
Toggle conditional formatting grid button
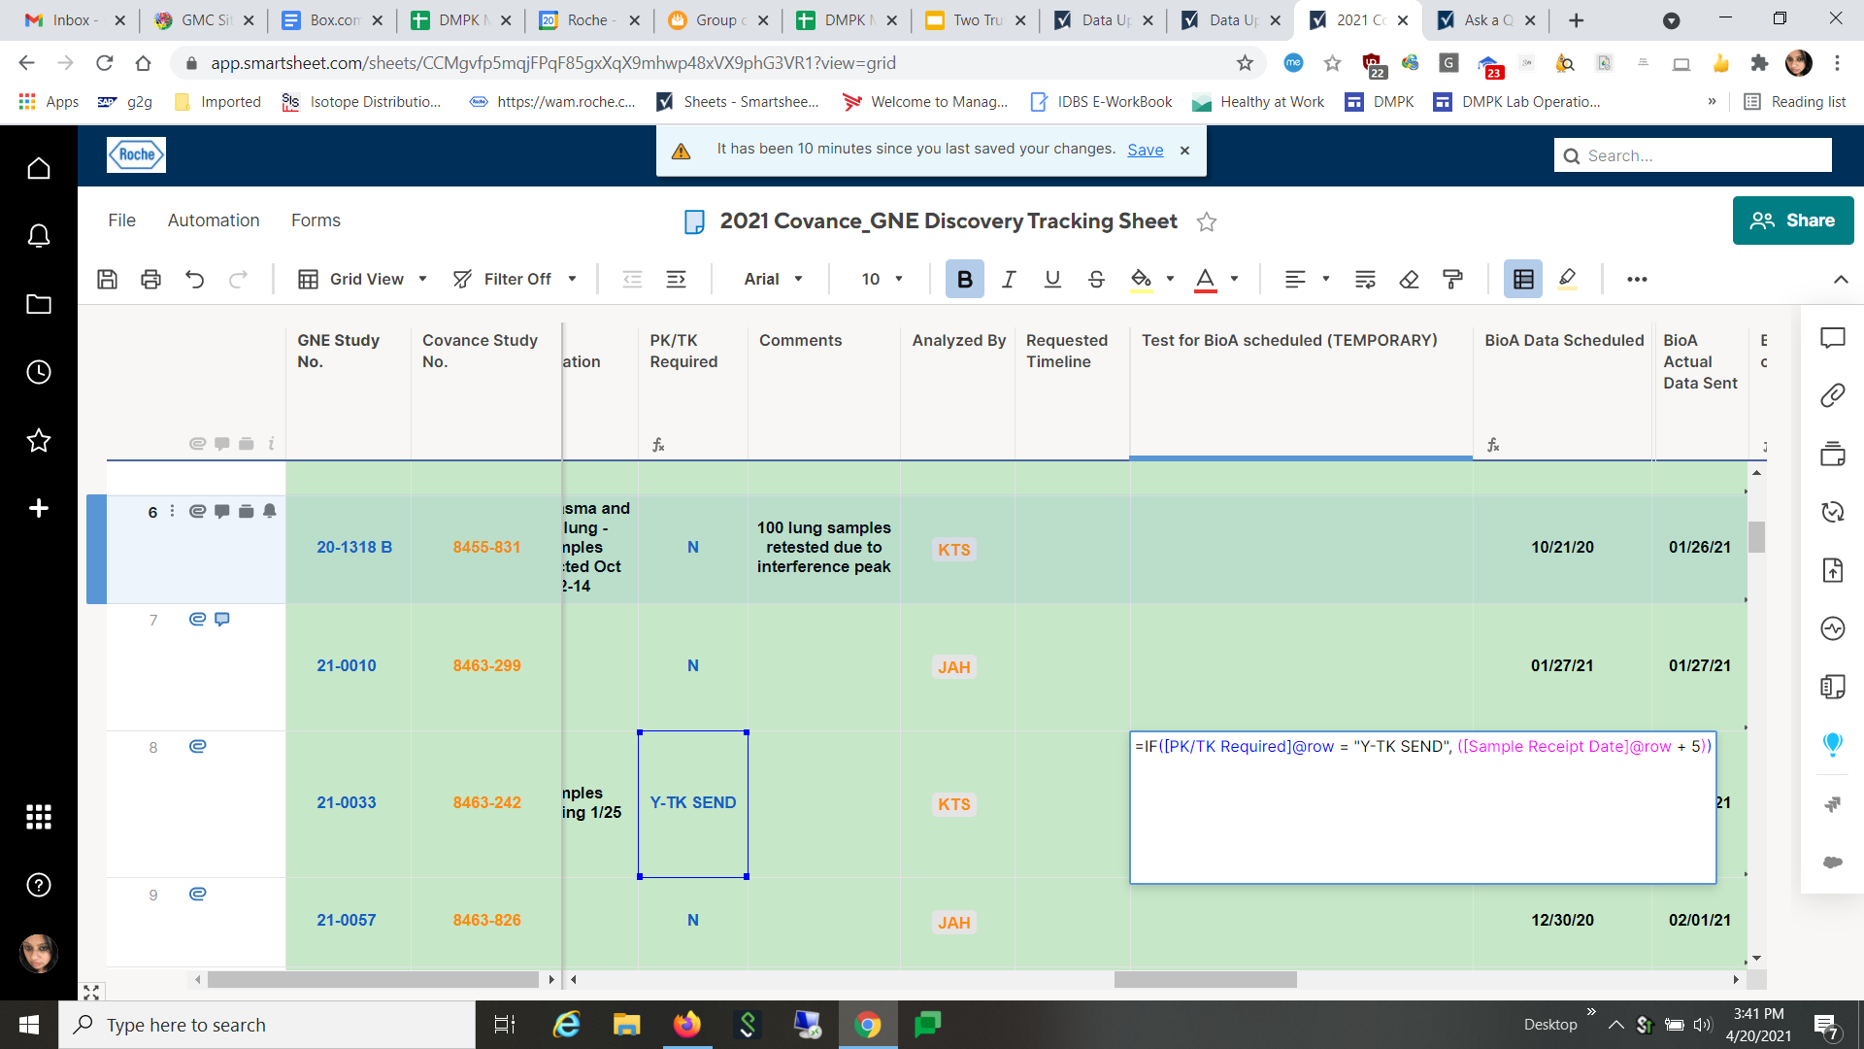click(x=1523, y=280)
